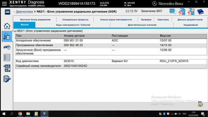Click the Зажигание ВКЛ status

(x=151, y=11)
